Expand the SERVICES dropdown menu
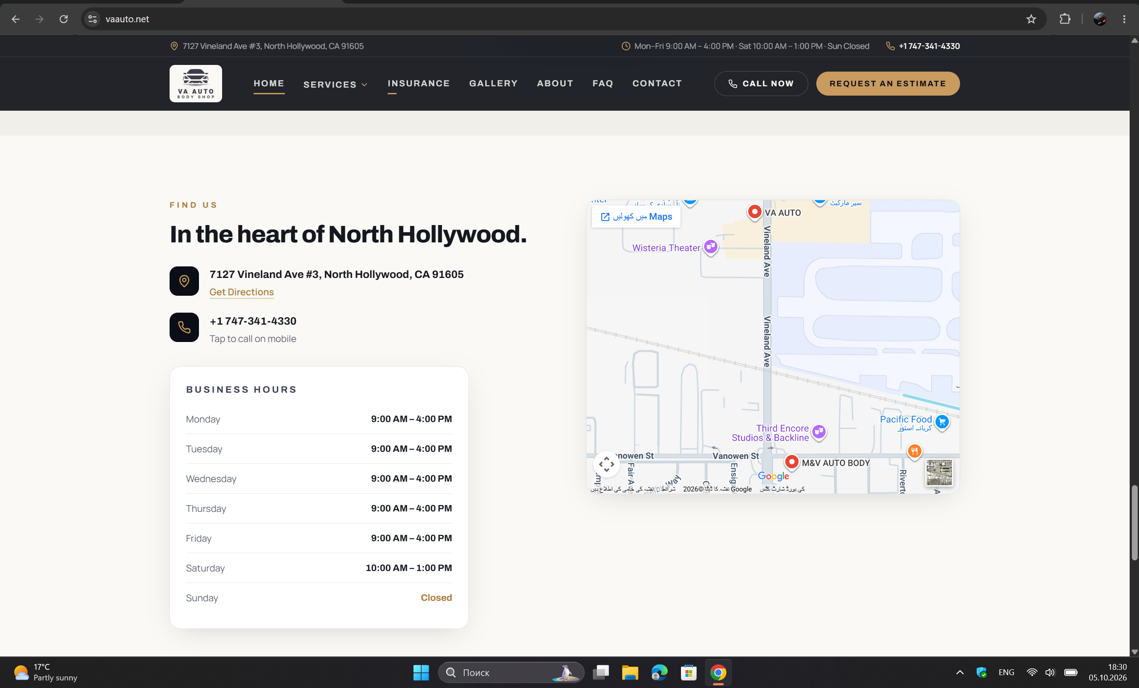1139x688 pixels. tap(336, 84)
